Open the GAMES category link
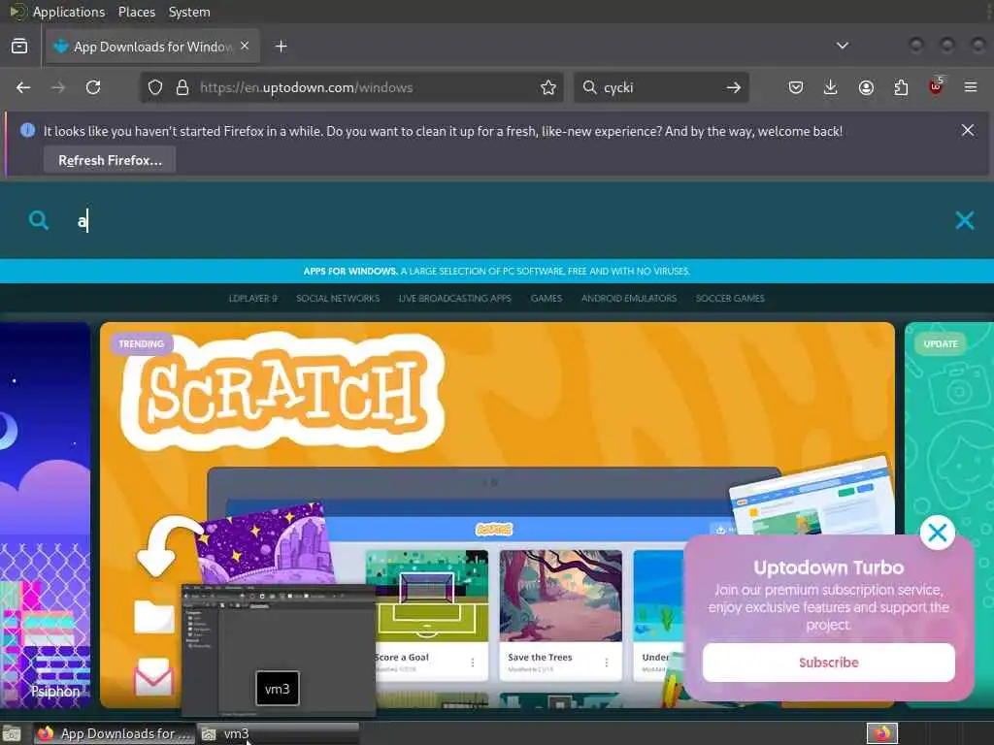This screenshot has width=994, height=745. [547, 299]
